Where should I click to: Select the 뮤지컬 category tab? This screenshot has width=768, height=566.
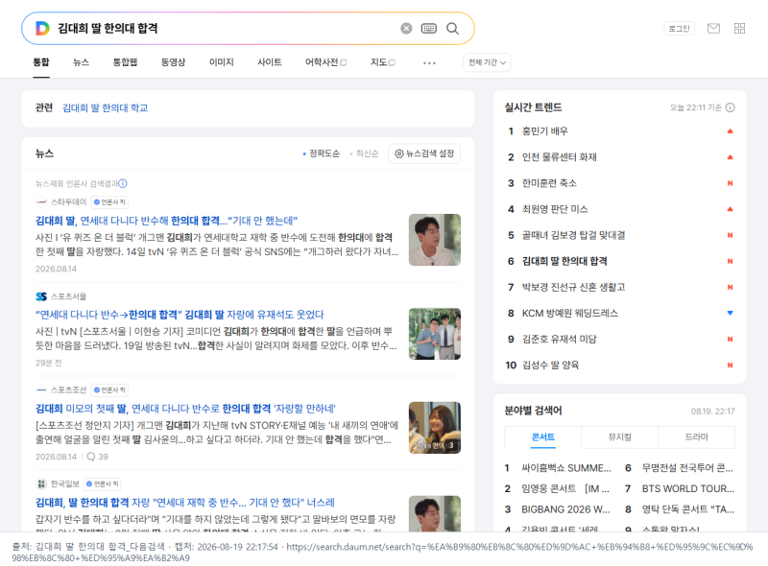pos(619,437)
